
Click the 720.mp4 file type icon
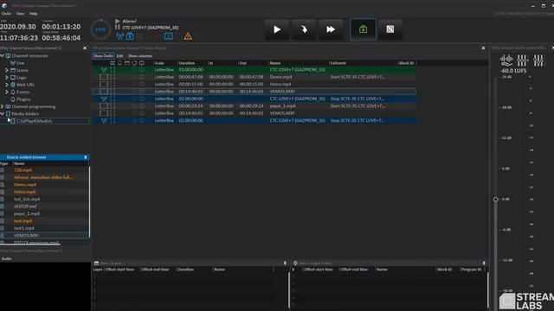(2, 170)
